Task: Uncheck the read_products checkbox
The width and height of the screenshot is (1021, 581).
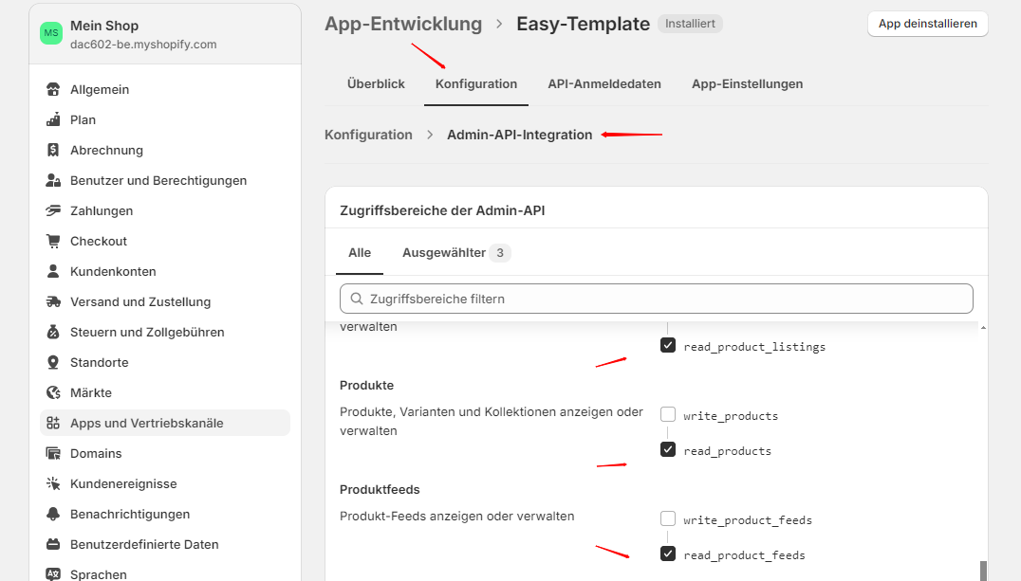Action: pos(668,450)
